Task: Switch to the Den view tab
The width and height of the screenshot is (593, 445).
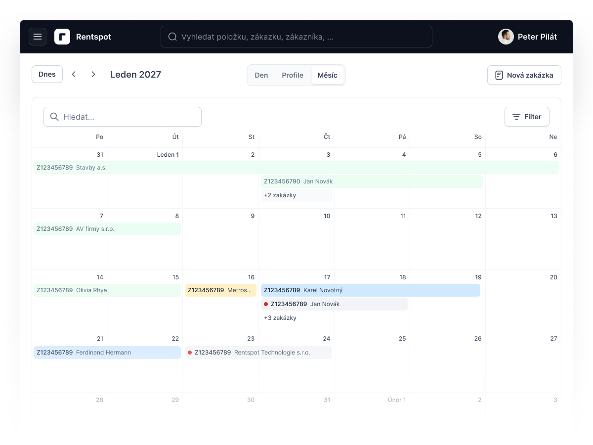Action: pyautogui.click(x=261, y=75)
